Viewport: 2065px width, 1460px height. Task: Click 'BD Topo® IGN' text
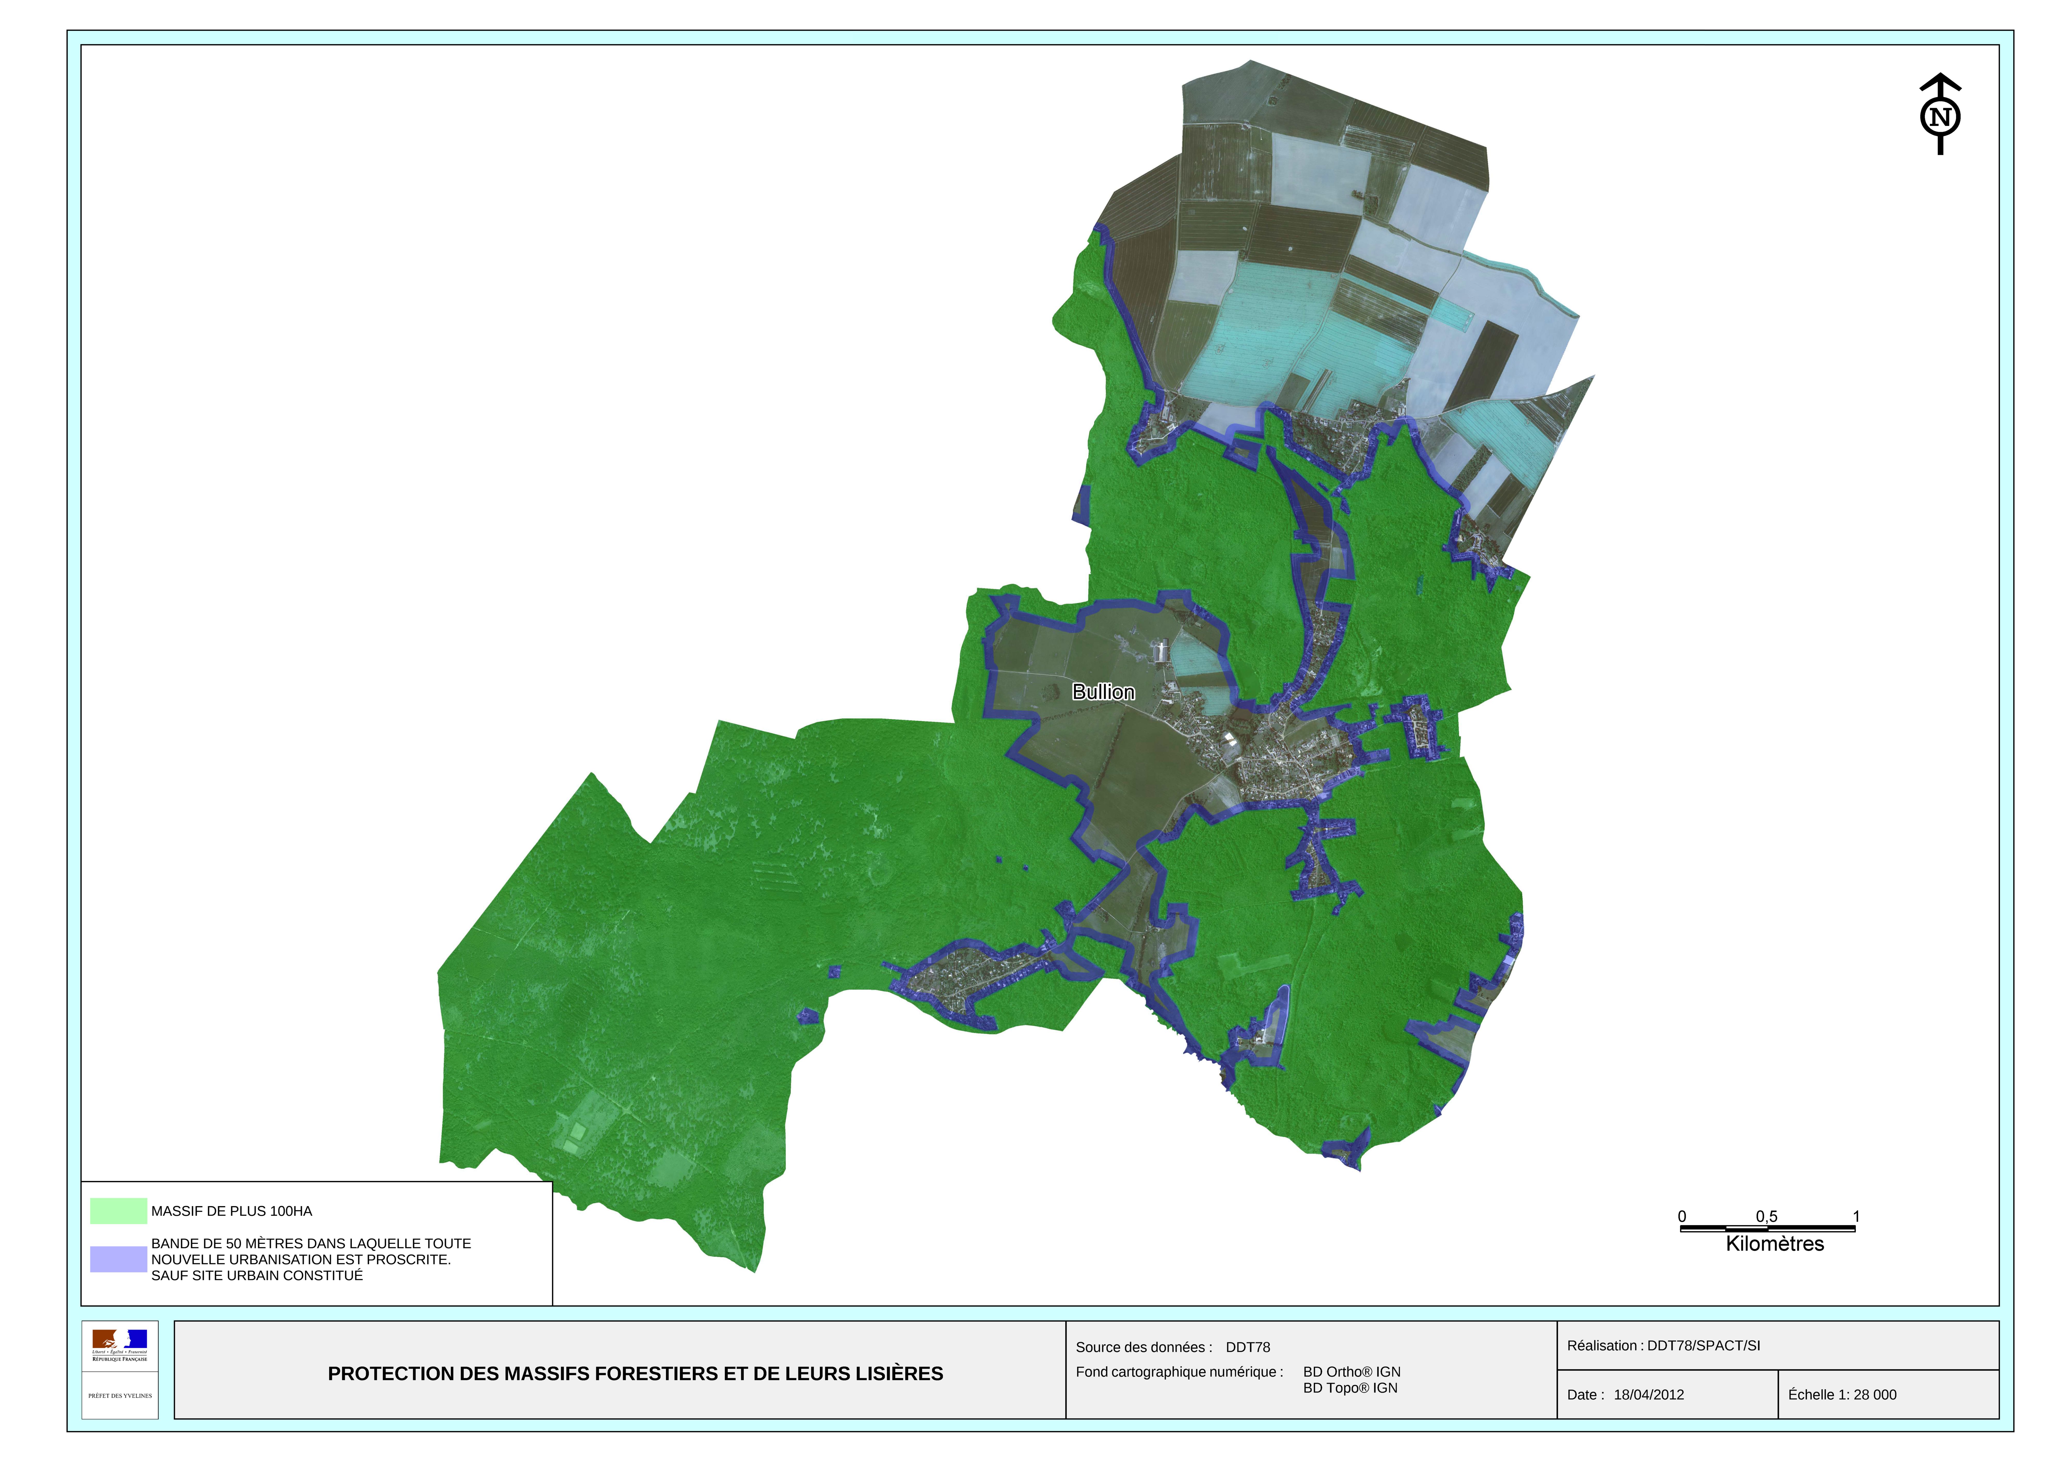tap(1350, 1388)
